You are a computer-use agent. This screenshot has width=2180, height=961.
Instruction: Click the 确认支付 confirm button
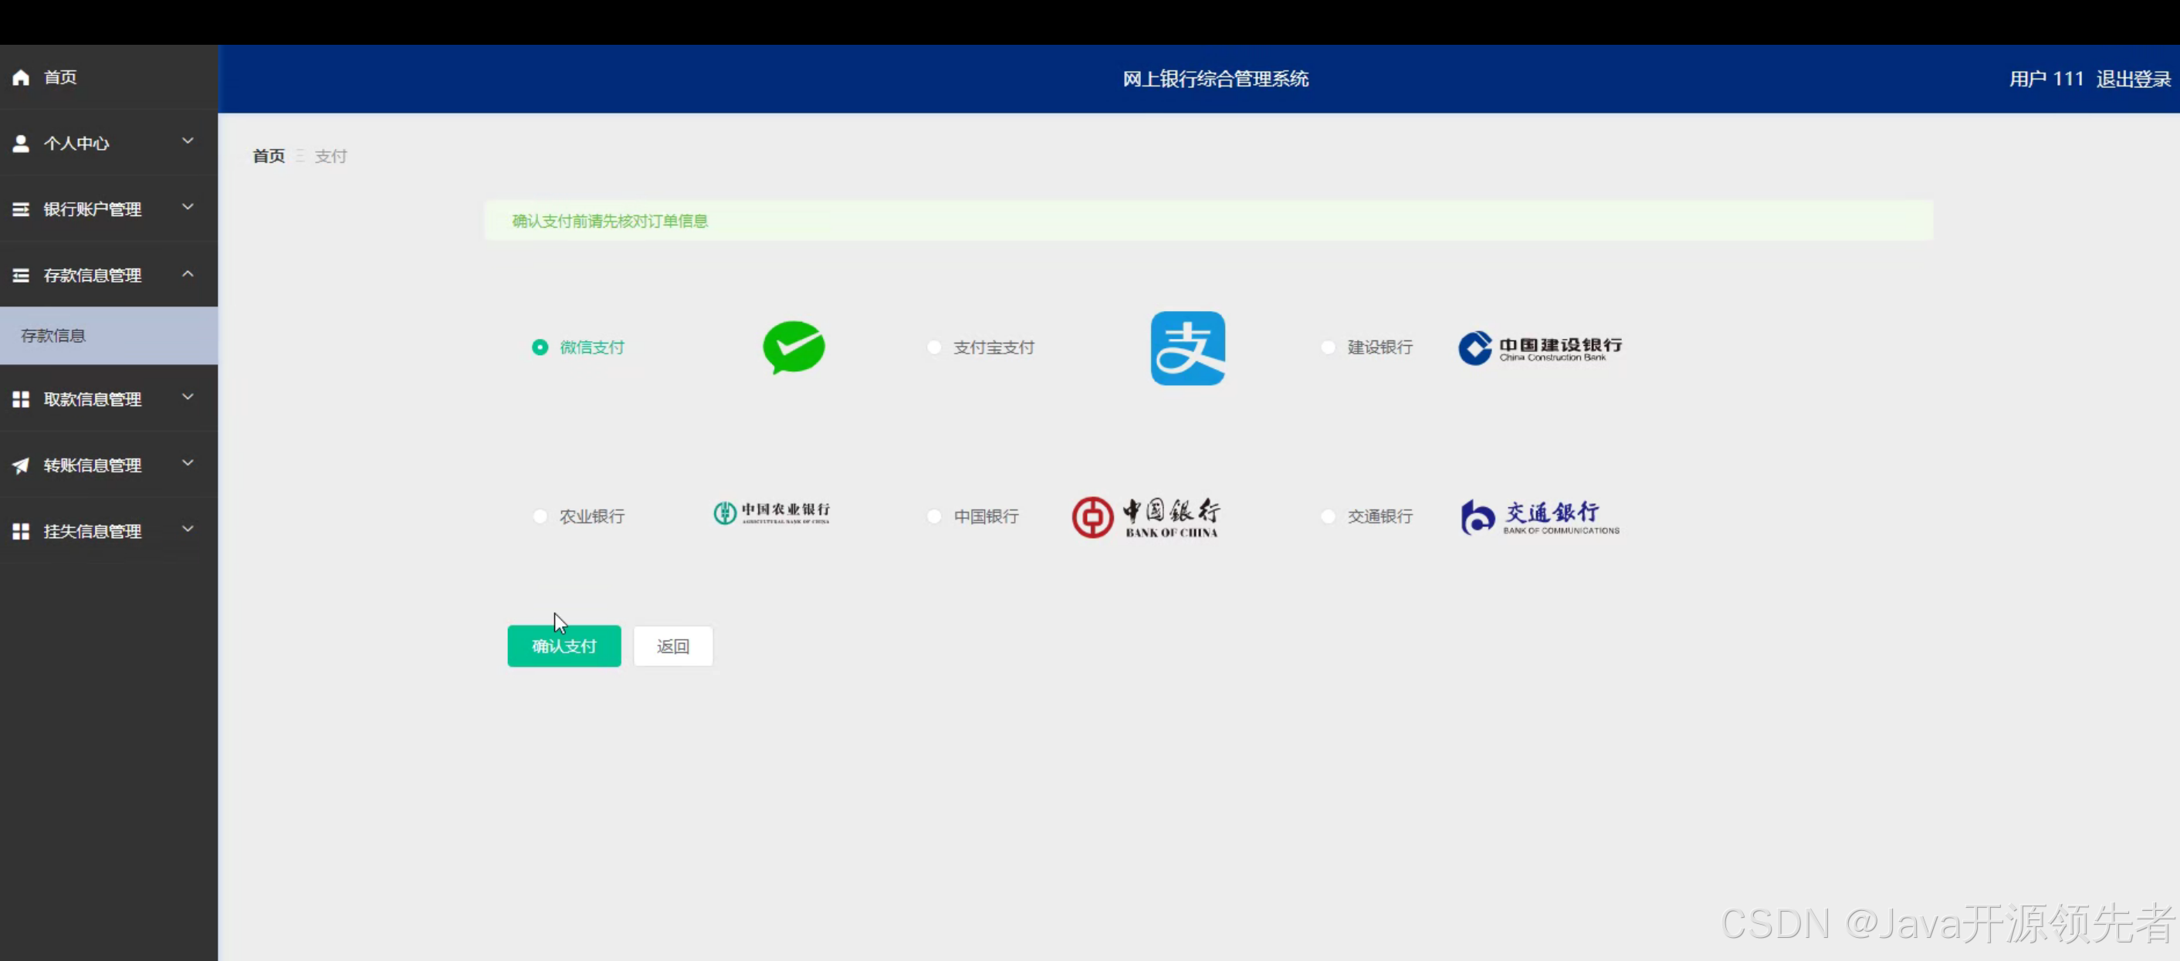(x=564, y=645)
